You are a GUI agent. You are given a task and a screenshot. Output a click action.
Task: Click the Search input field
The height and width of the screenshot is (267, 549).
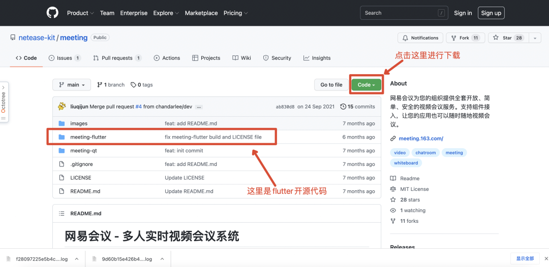405,13
